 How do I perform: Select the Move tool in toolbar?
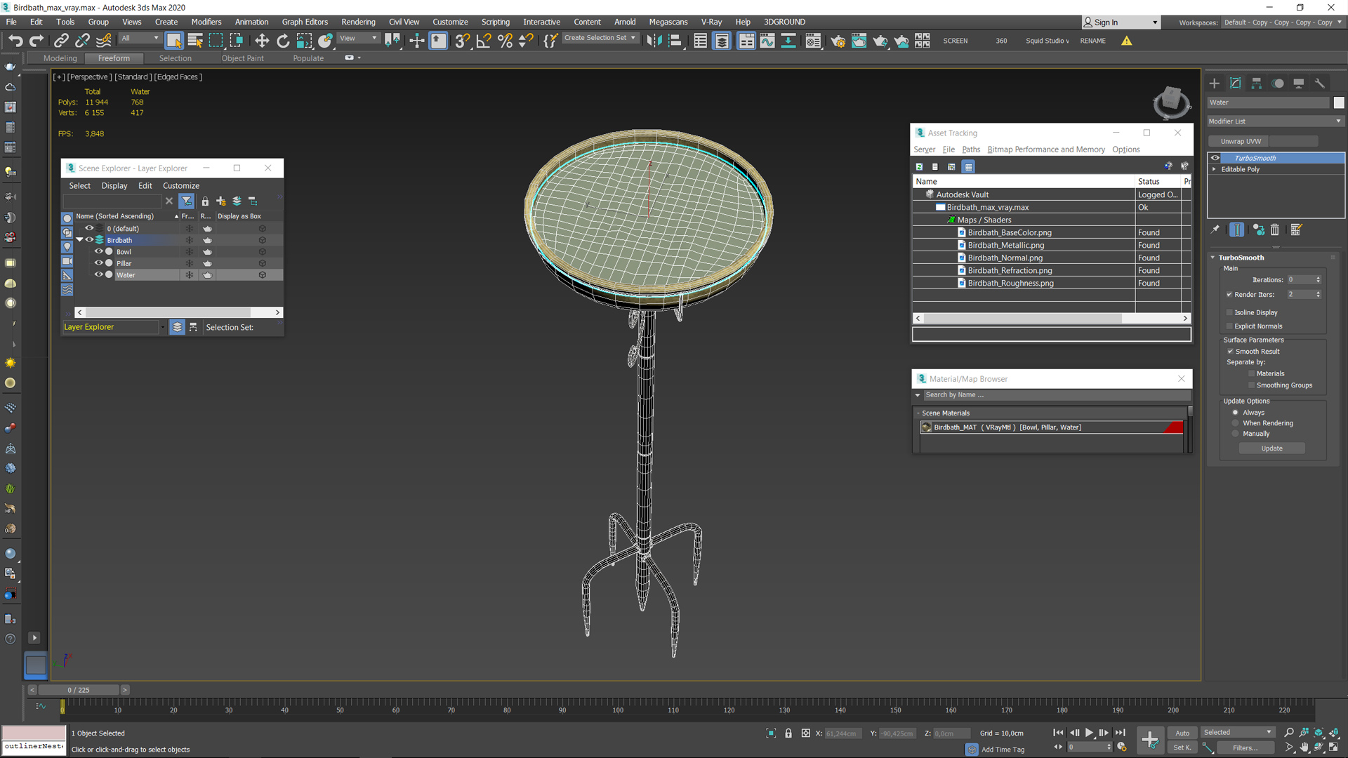pos(261,41)
